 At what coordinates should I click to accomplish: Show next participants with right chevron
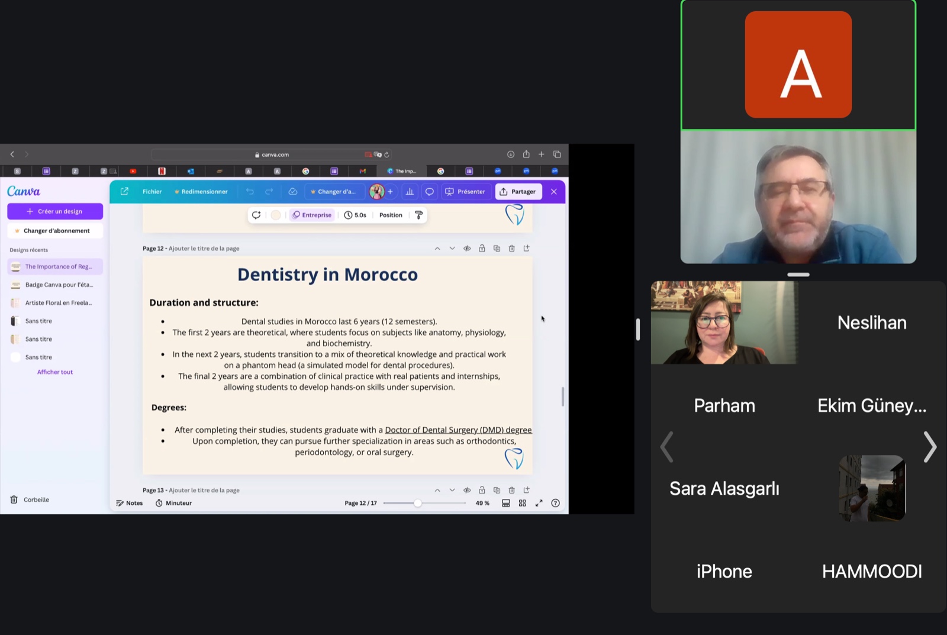click(930, 447)
